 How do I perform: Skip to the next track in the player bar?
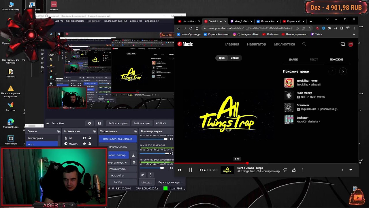(x=201, y=170)
